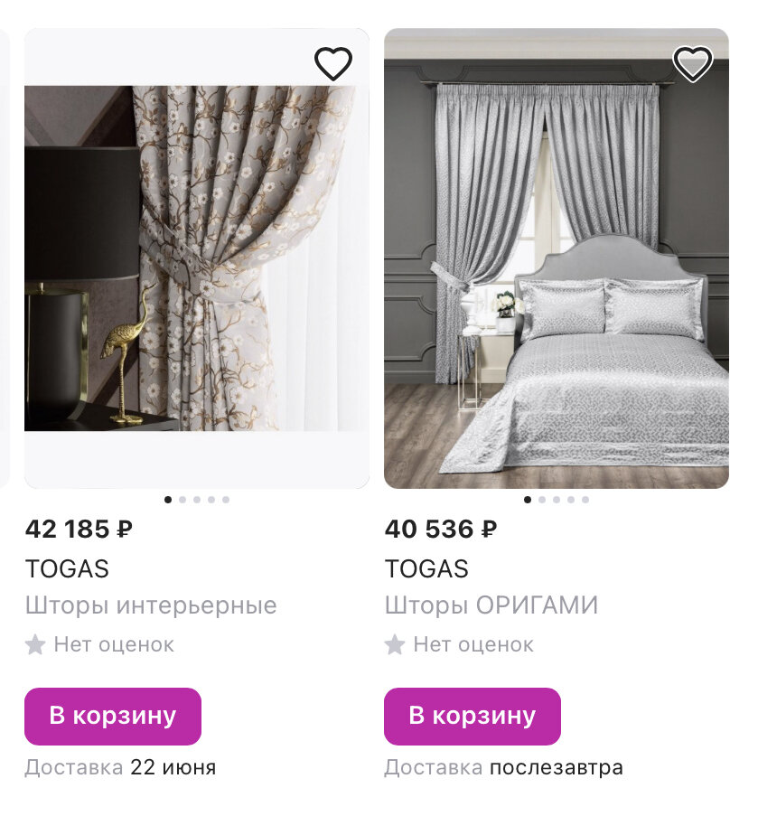Viewport: 758px width, 816px height.
Task: Open the TOGAS brand page from the left card
Action: pos(66,569)
